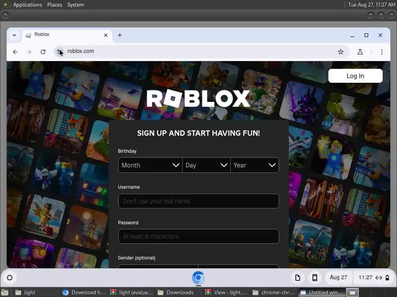Open the Chrome Labs flask icon
The height and width of the screenshot is (297, 397).
[x=360, y=52]
